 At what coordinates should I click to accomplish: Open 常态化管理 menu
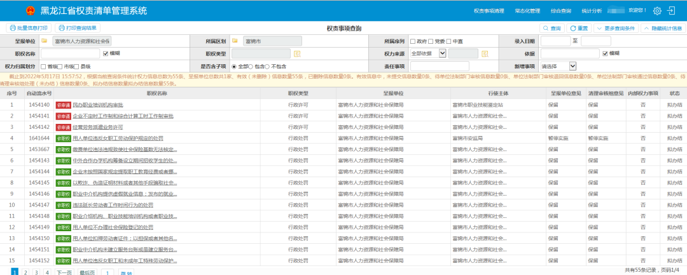point(527,11)
